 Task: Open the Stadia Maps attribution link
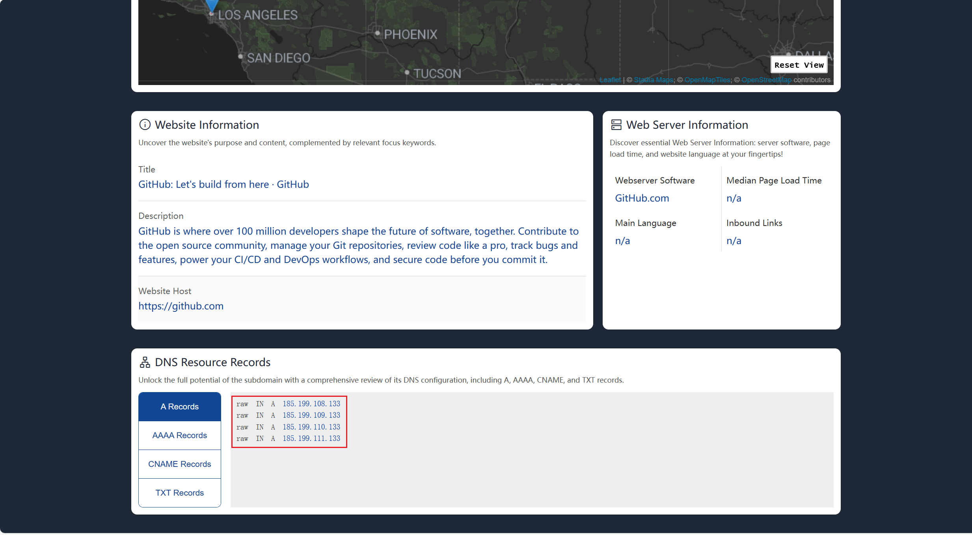pos(654,80)
